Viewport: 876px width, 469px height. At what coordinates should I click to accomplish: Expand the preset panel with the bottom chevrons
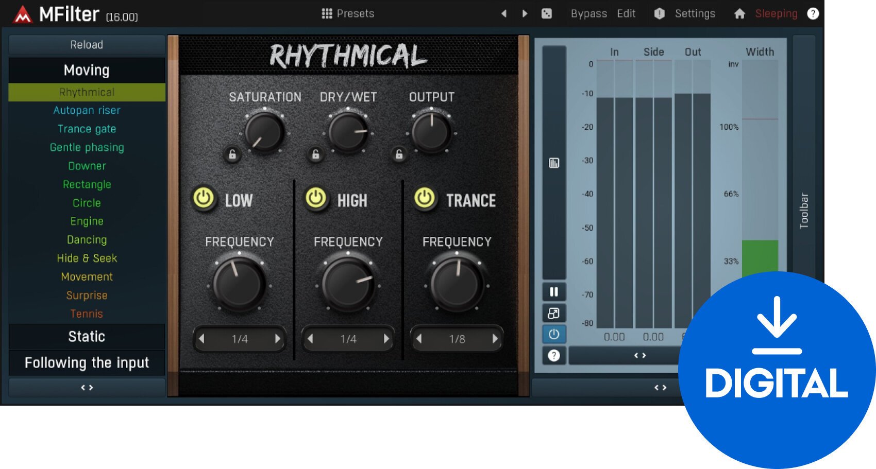(x=86, y=388)
